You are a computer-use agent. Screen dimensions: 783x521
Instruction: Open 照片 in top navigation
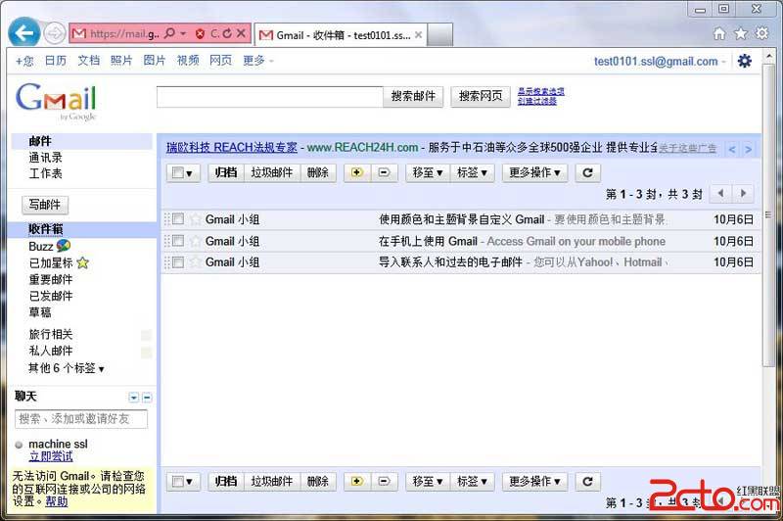click(x=121, y=61)
